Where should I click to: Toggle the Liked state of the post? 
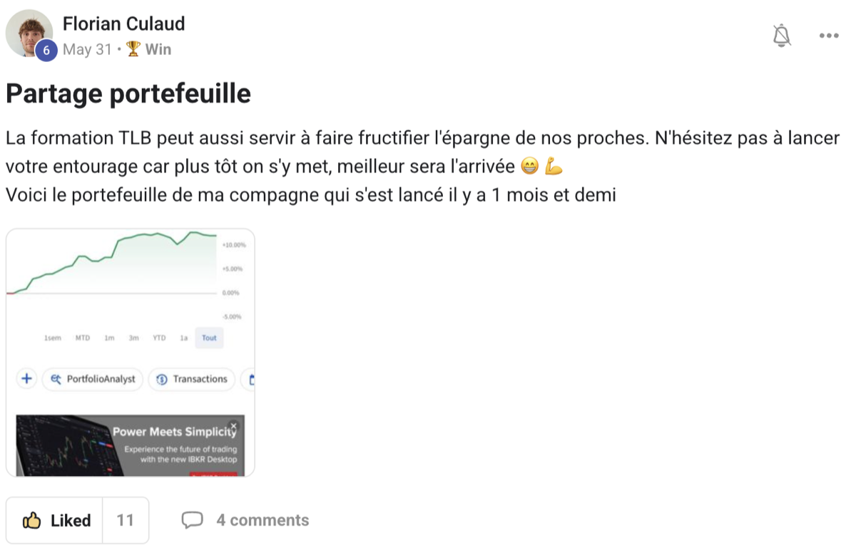point(53,520)
